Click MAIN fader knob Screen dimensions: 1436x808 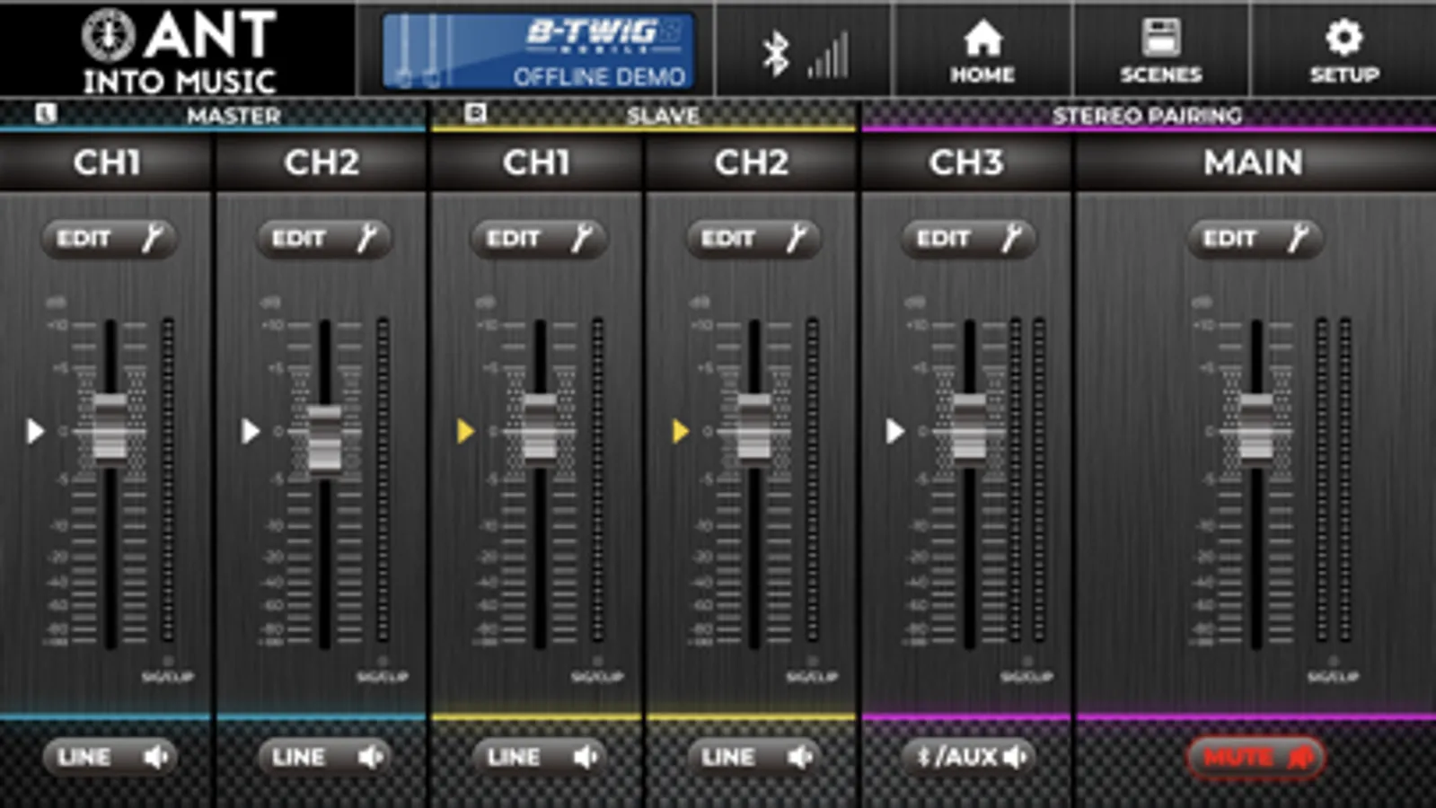point(1255,427)
